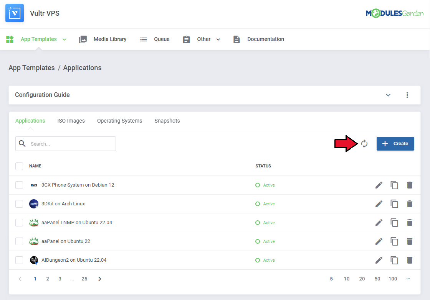430x300 pixels.
Task: Check the 3DKit on Arch Linux checkbox
Action: pyautogui.click(x=19, y=204)
